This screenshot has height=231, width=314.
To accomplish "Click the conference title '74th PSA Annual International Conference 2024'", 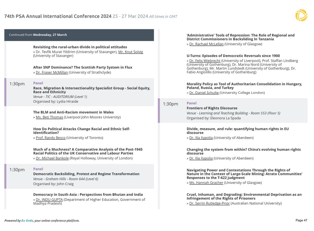I will pos(58,16).
